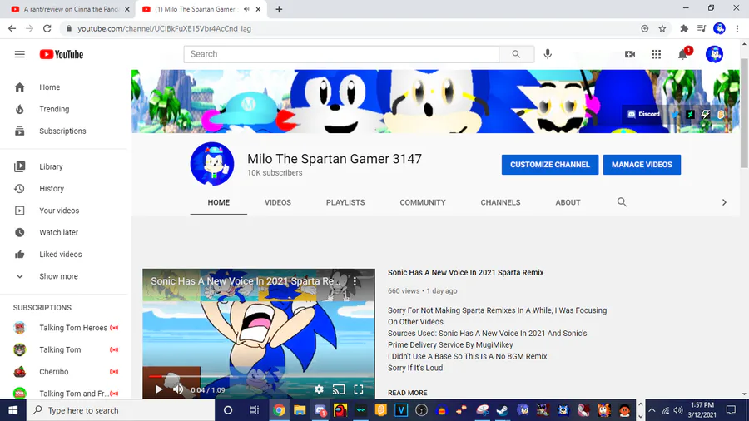Image resolution: width=749 pixels, height=421 pixels.
Task: Click the Windows taskbar search box
Action: pyautogui.click(x=121, y=410)
